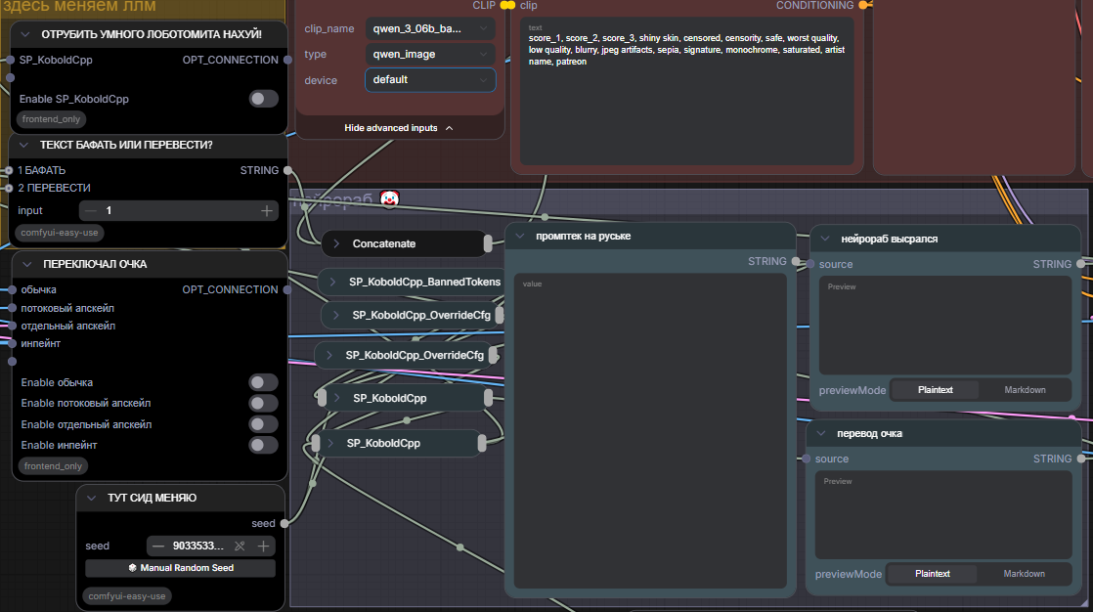
Task: Click seed output slot dot
Action: tap(284, 523)
